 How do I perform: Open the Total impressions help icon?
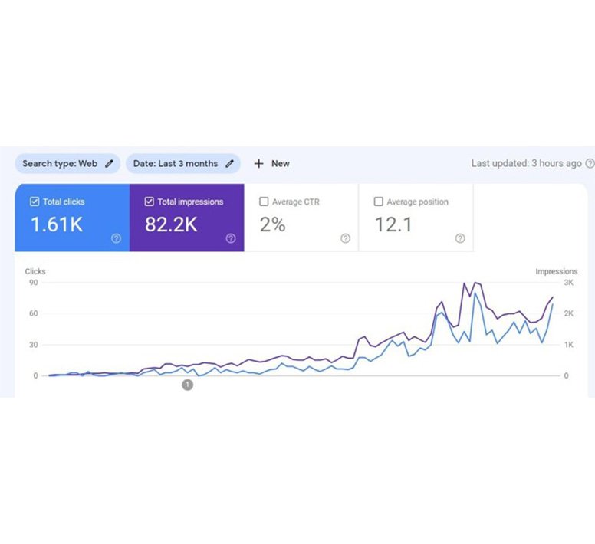231,238
